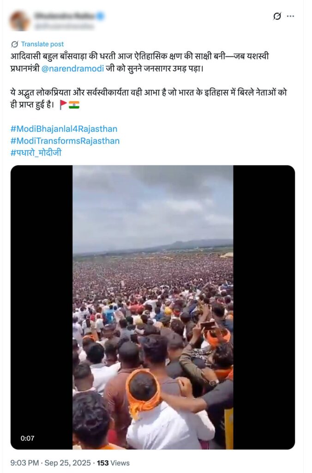
Task: Translate post to English
Action: 43,44
